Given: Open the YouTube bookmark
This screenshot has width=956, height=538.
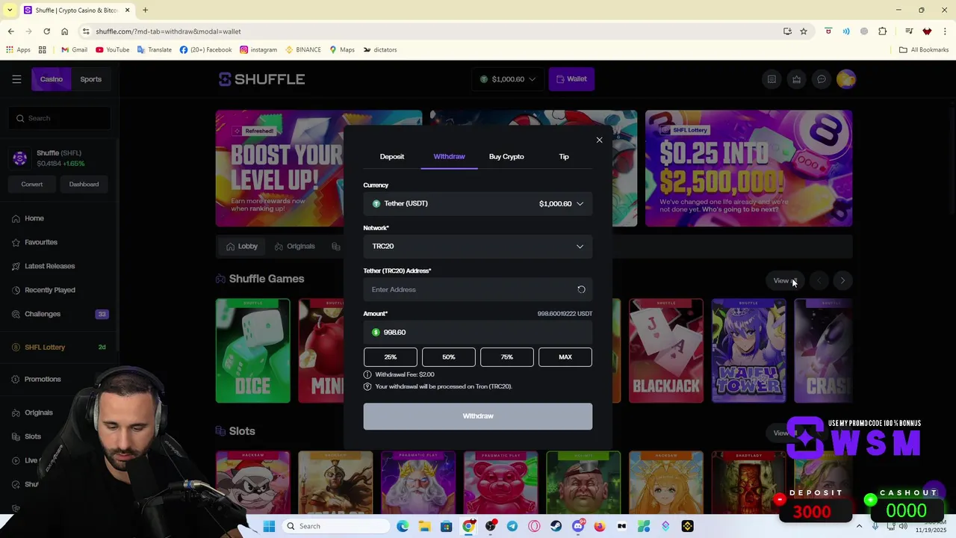Looking at the screenshot, I should pyautogui.click(x=112, y=50).
